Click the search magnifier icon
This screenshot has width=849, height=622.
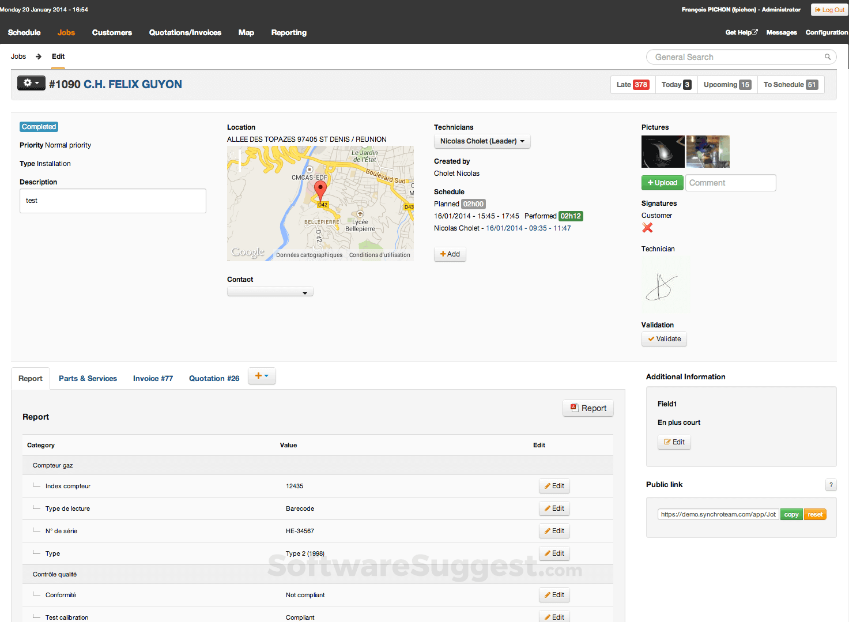tap(828, 56)
